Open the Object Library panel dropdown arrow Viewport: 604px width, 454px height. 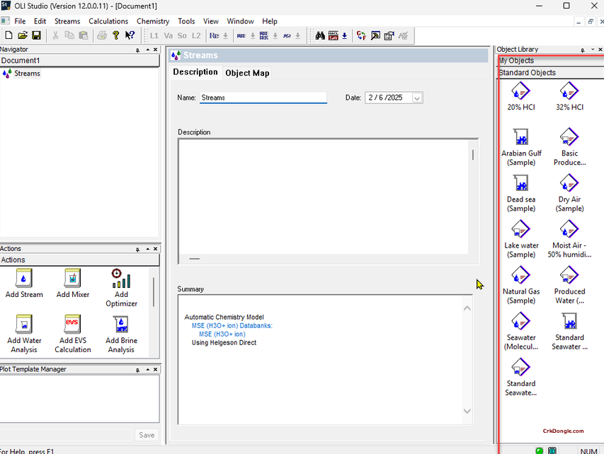(x=593, y=50)
